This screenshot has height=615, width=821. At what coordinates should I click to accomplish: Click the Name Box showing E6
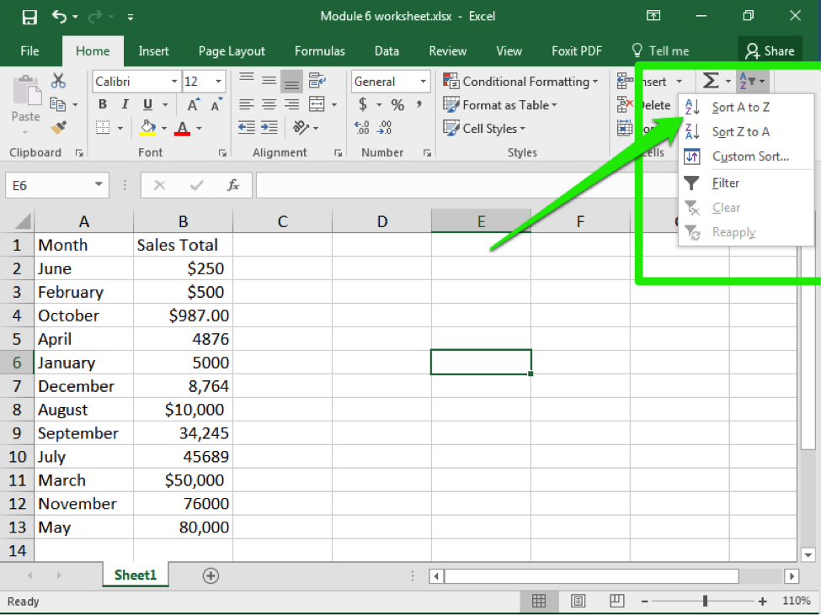(49, 185)
